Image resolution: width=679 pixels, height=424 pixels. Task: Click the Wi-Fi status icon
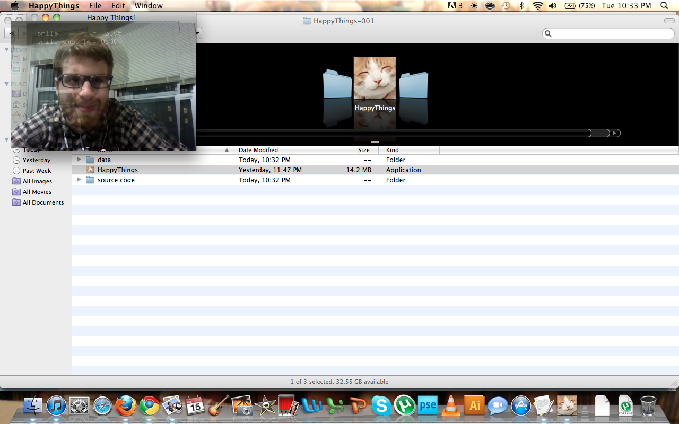[x=538, y=6]
